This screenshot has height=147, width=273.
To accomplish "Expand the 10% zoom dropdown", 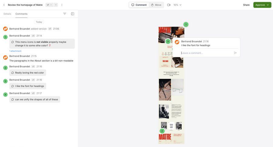I will pos(177,5).
